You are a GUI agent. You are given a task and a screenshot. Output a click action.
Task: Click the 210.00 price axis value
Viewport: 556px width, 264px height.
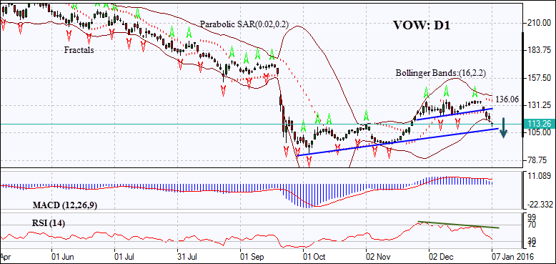[x=538, y=23]
